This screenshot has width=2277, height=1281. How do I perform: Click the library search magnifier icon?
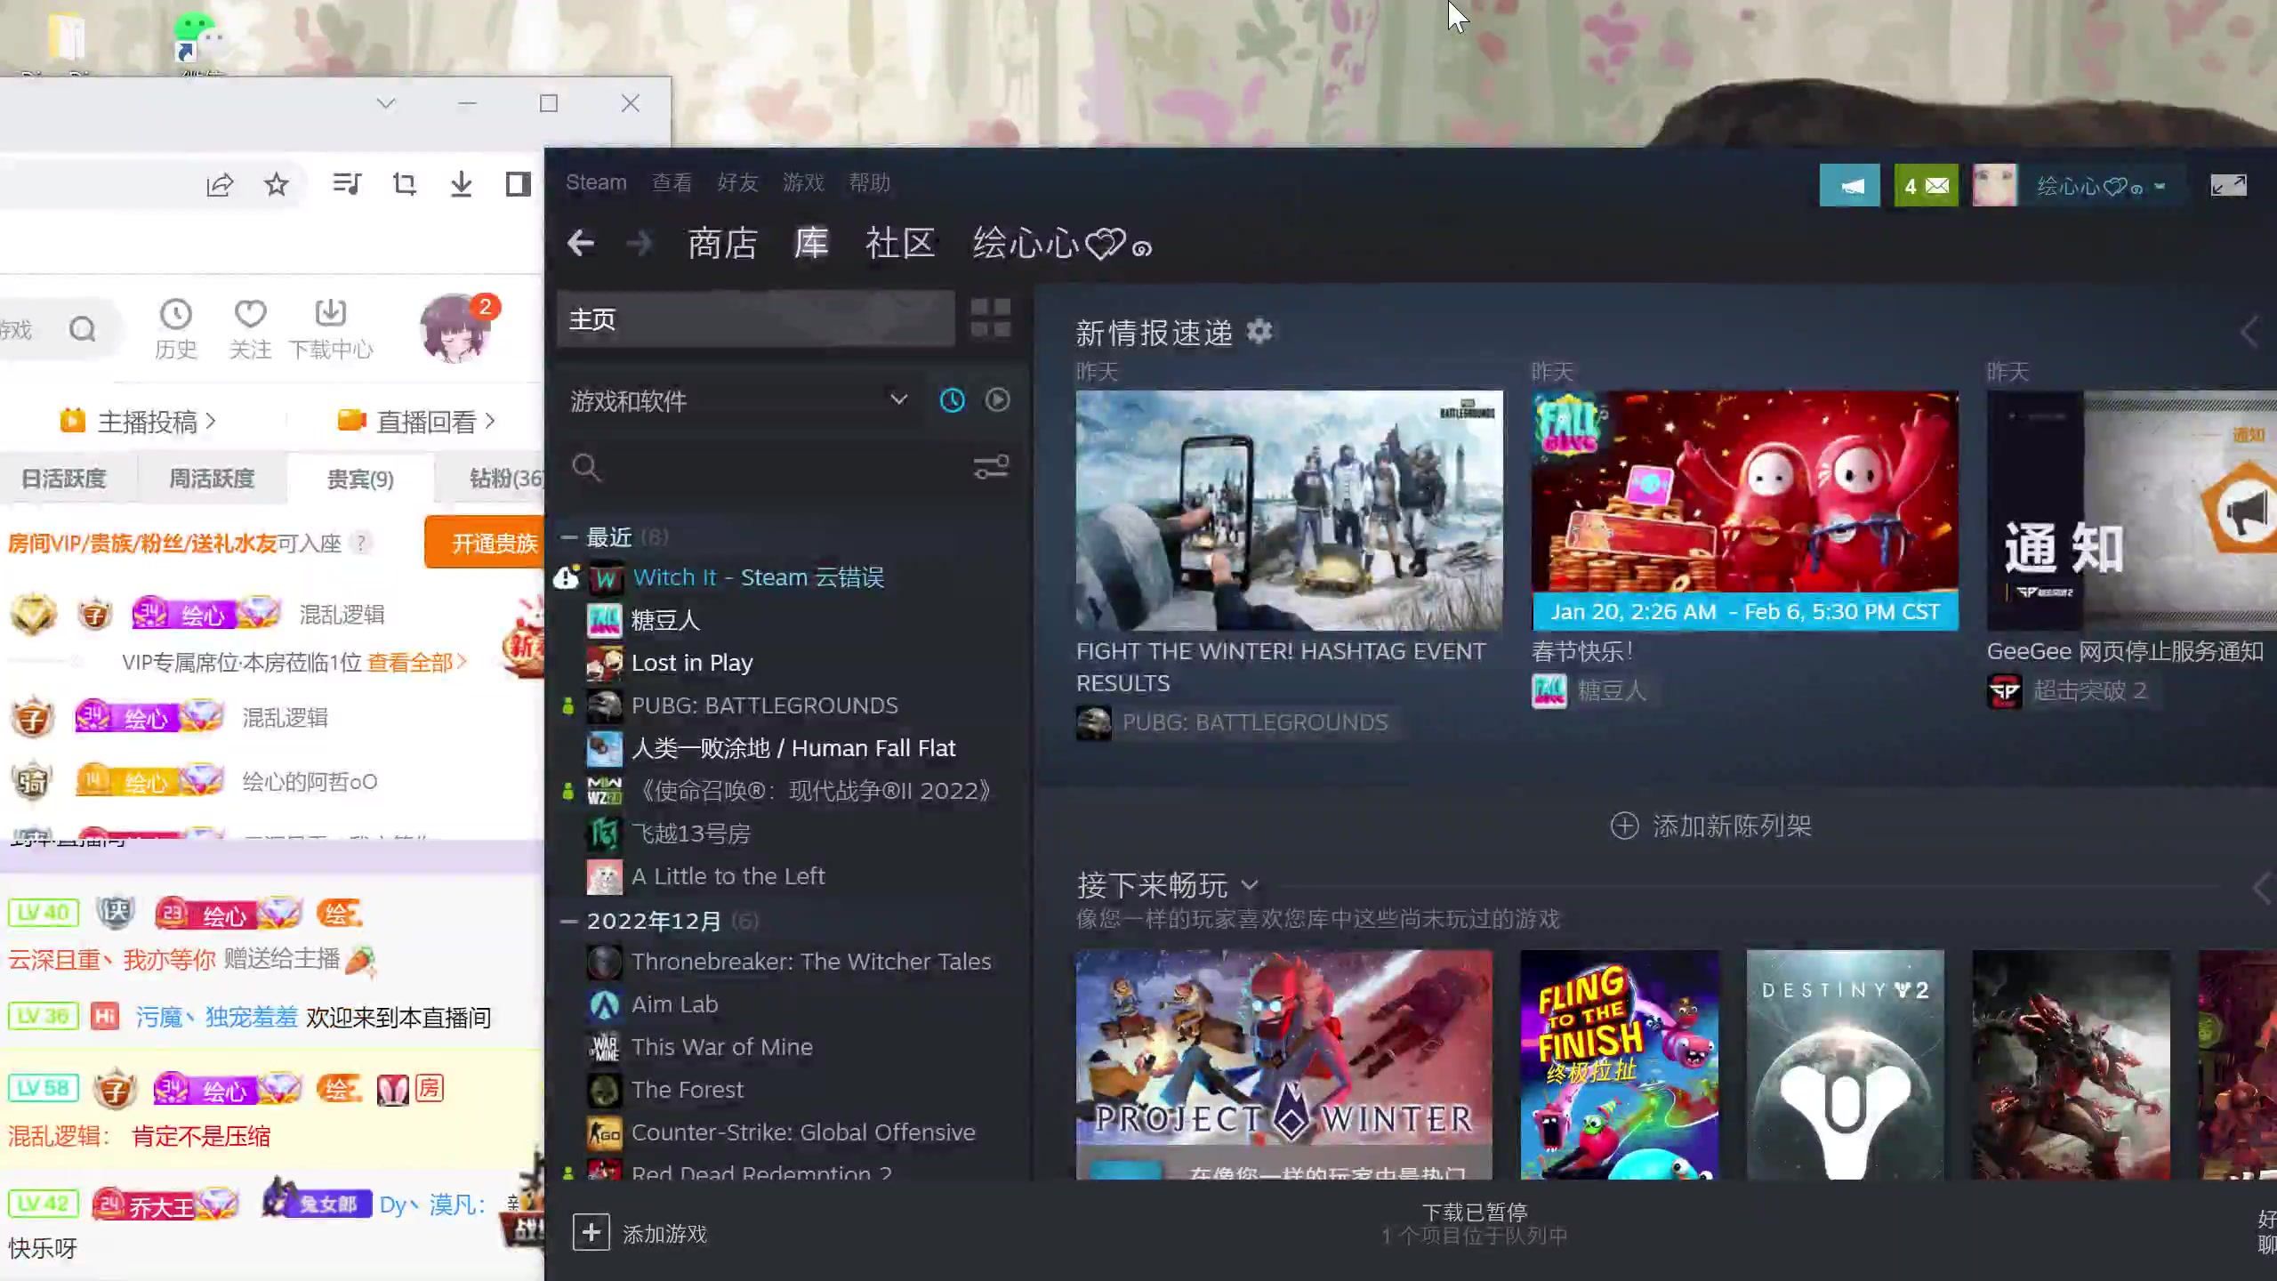point(586,467)
